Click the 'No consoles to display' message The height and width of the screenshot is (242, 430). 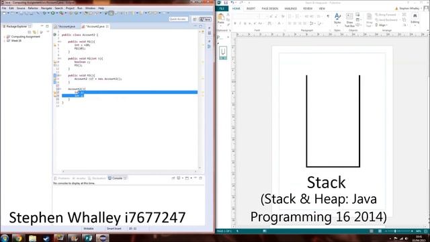(x=74, y=183)
